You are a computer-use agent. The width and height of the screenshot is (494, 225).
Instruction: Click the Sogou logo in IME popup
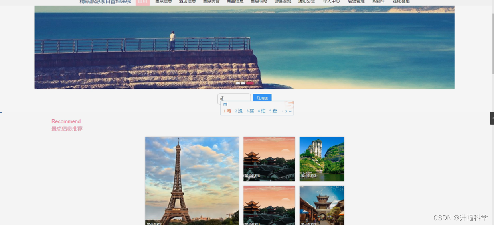(290, 104)
